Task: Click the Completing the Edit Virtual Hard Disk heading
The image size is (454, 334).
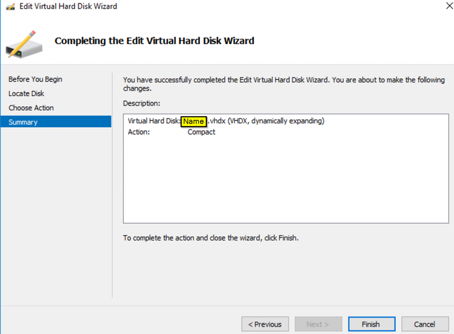Action: click(x=154, y=41)
